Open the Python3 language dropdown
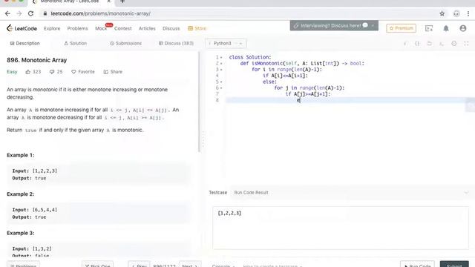Image resolution: width=475 pixels, height=267 pixels. click(226, 43)
